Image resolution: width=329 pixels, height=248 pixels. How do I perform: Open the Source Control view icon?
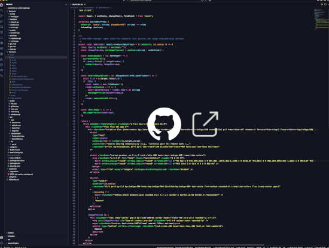point(2,16)
